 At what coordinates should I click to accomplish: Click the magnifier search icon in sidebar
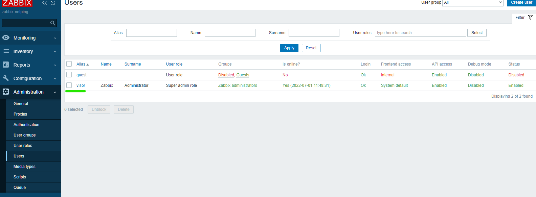52,23
